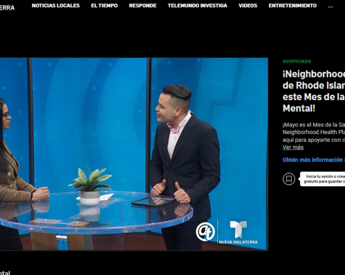Open the Videos section

[247, 5]
